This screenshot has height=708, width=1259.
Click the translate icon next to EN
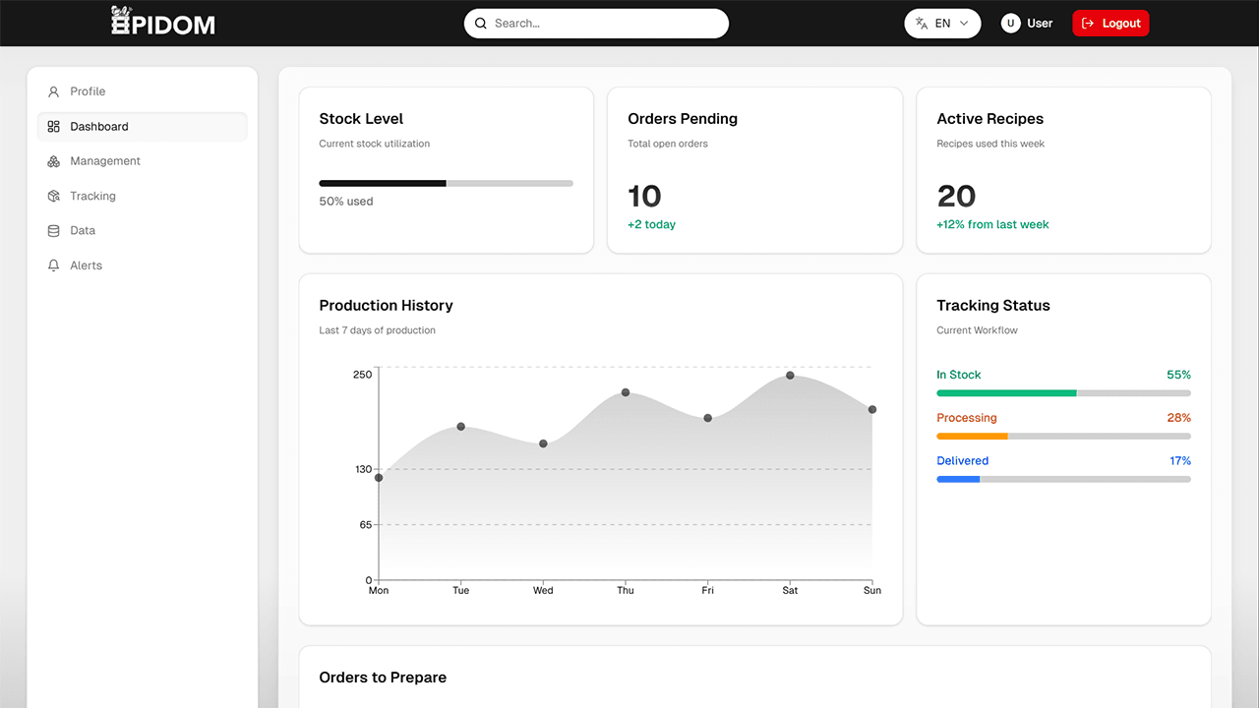(921, 22)
